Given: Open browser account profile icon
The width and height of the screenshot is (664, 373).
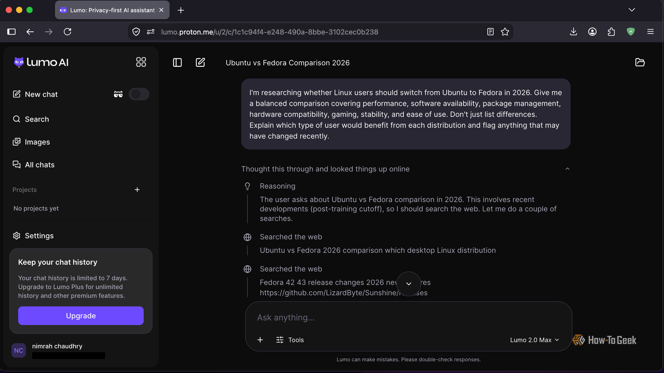Looking at the screenshot, I should (592, 32).
